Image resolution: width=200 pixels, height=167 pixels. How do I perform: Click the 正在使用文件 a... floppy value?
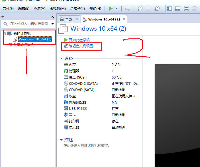[125, 96]
